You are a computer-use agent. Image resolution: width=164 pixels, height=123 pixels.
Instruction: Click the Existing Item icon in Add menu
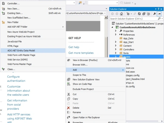[x=3, y=13]
